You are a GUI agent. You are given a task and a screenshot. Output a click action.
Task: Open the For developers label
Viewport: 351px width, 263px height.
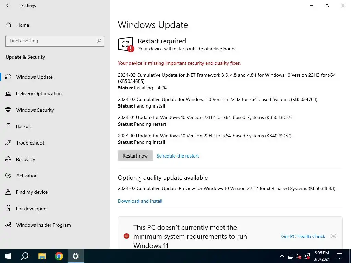tap(32, 209)
